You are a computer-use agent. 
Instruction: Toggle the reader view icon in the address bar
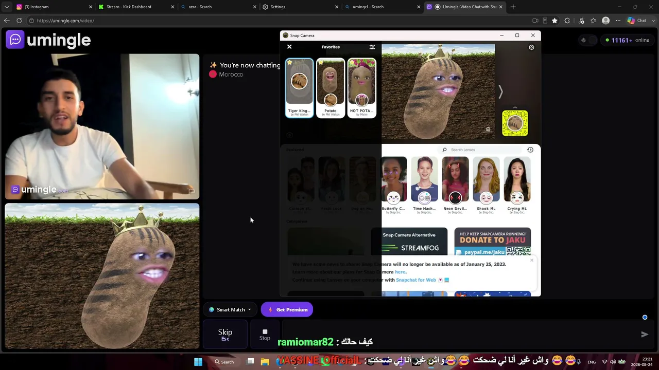545,21
